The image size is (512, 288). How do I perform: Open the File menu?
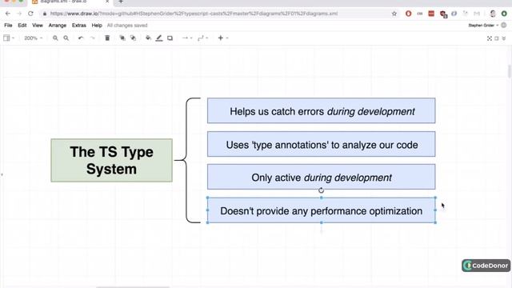pyautogui.click(x=8, y=25)
